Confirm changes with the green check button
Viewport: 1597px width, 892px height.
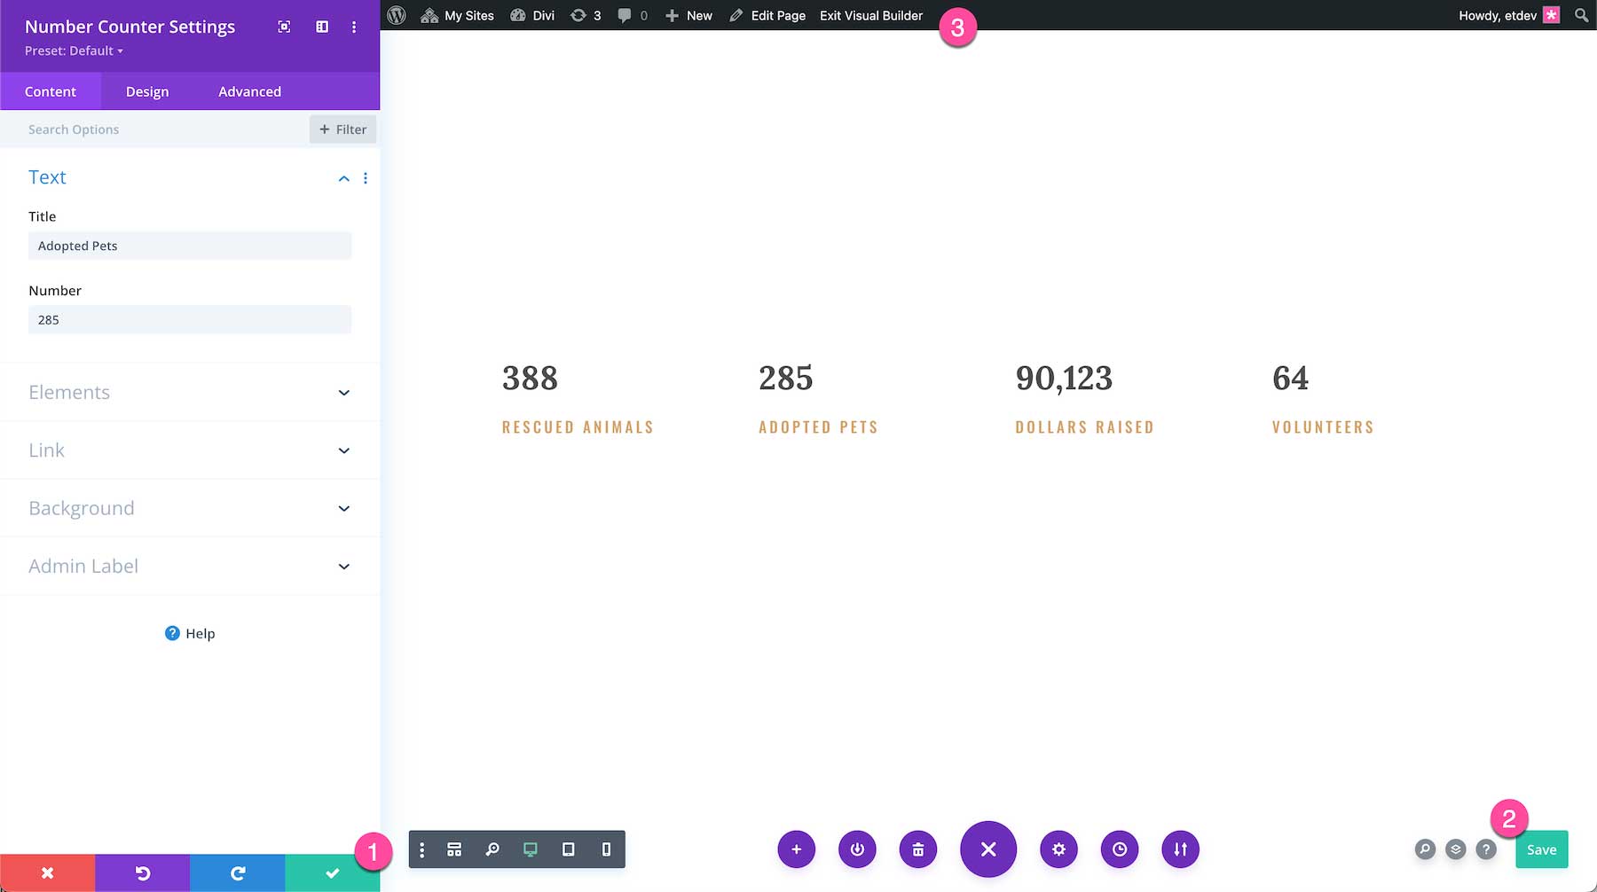click(333, 873)
